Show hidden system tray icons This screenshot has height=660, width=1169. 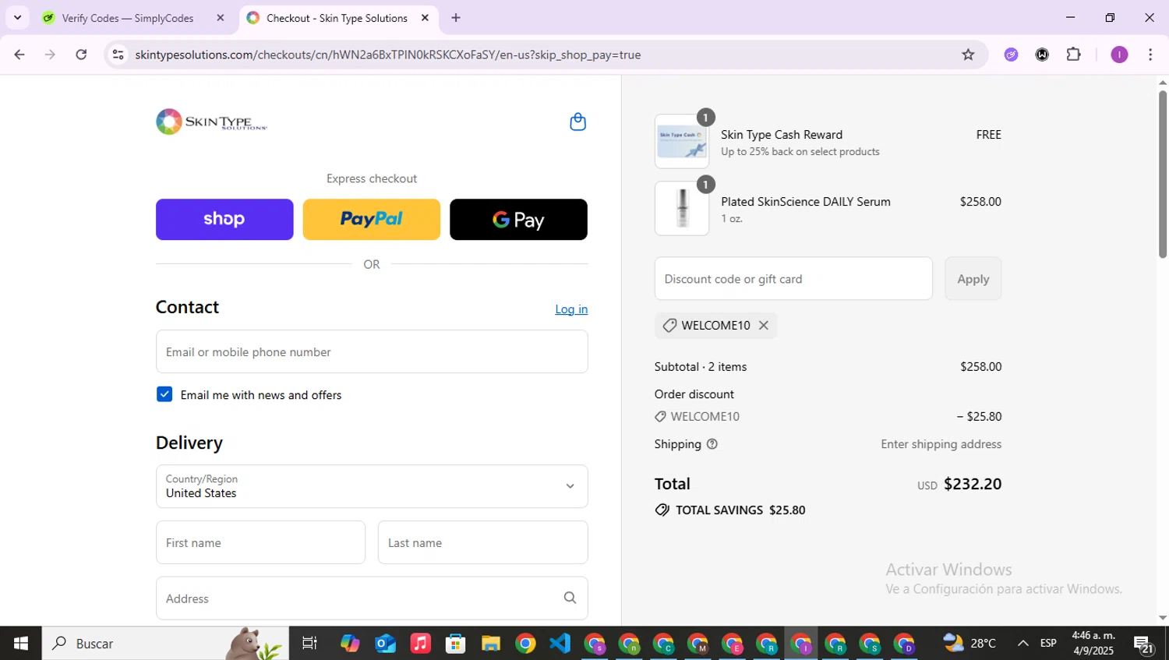1022,643
